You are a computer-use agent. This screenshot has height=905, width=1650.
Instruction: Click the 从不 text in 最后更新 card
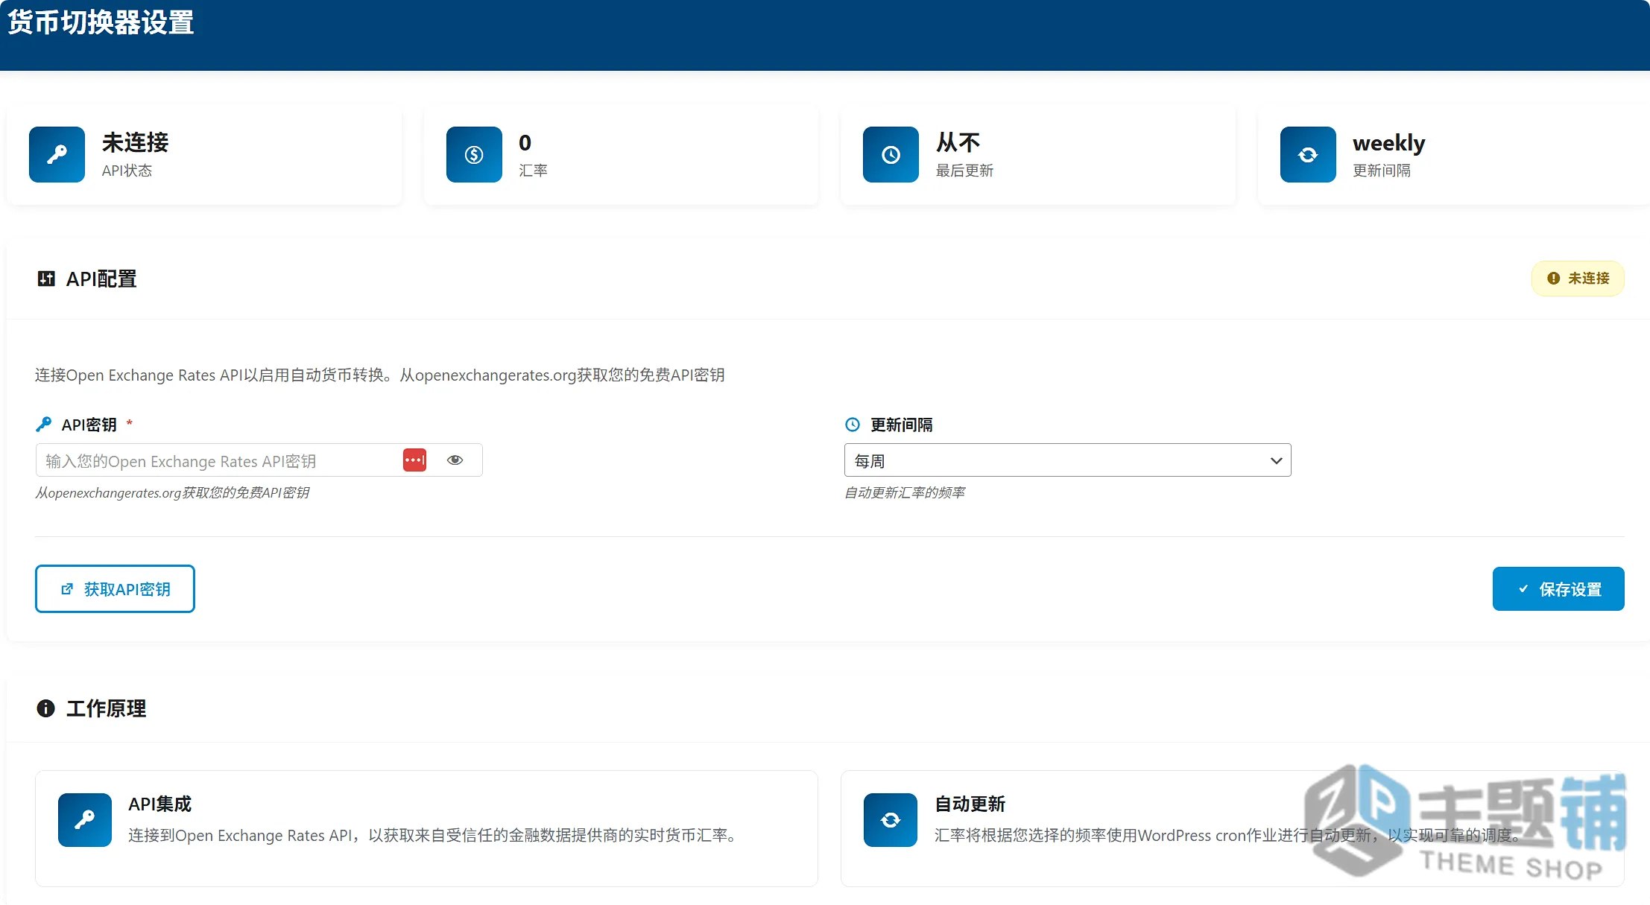point(958,142)
